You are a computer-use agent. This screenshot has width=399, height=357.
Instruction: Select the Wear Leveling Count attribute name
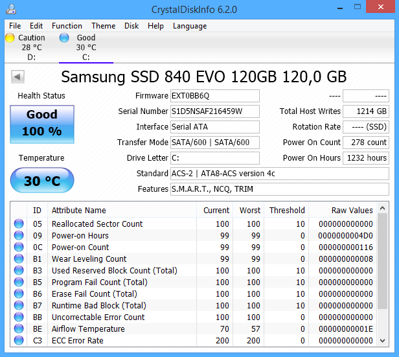(x=89, y=259)
